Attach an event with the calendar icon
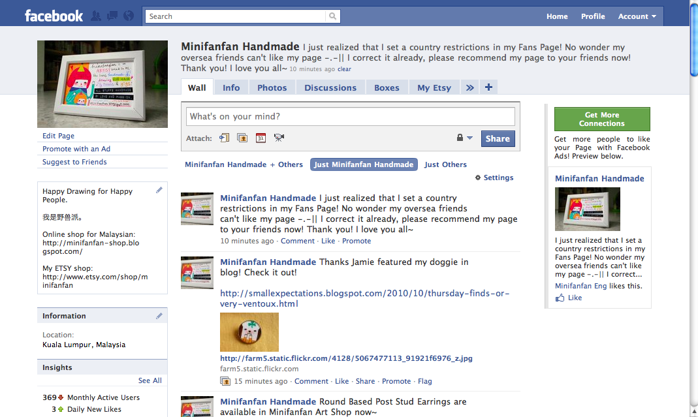Screen dimensions: 698x417 point(259,138)
